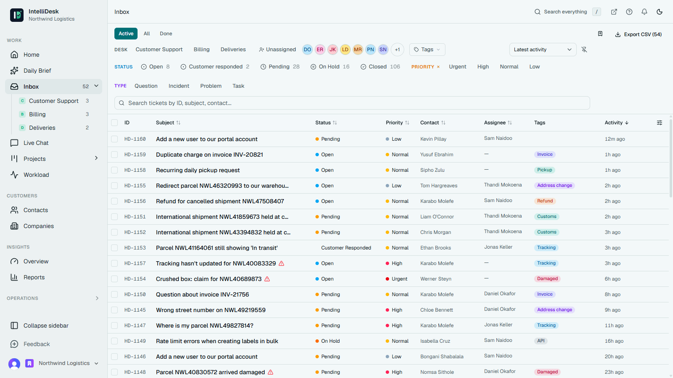Filter by Unassigned tickets

click(278, 50)
